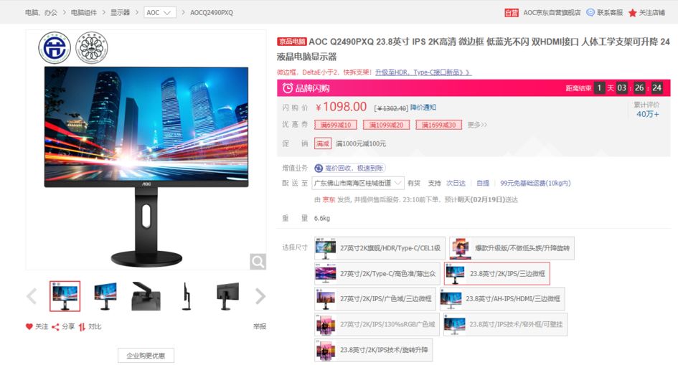
Task: Go to 电脑组件 breadcrumb category
Action: [84, 12]
